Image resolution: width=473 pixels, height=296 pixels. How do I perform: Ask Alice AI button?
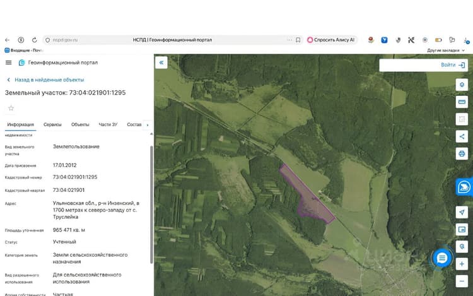pos(331,40)
